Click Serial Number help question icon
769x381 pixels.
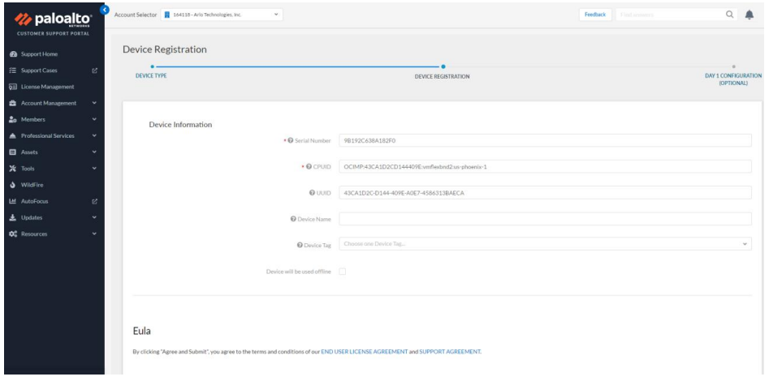(x=291, y=140)
